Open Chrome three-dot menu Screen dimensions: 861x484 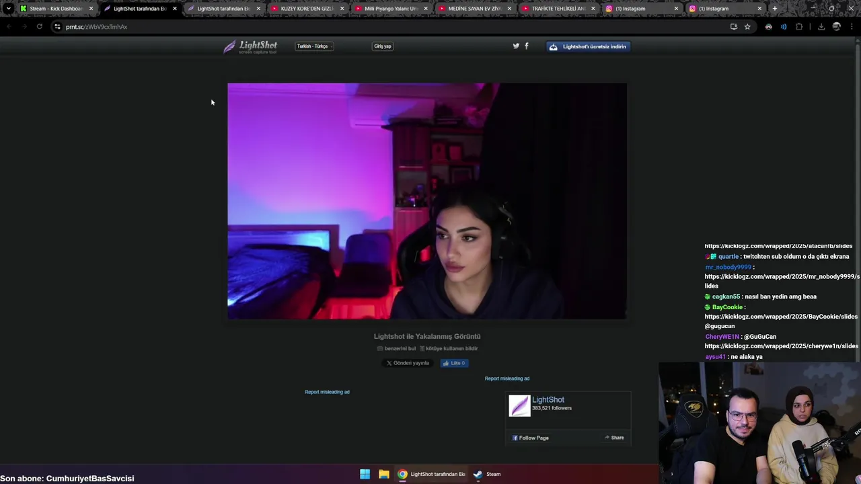point(851,27)
